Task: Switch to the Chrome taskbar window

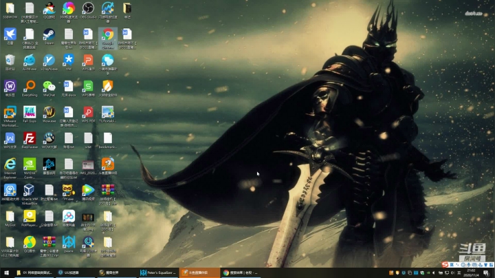Action: pos(241,272)
